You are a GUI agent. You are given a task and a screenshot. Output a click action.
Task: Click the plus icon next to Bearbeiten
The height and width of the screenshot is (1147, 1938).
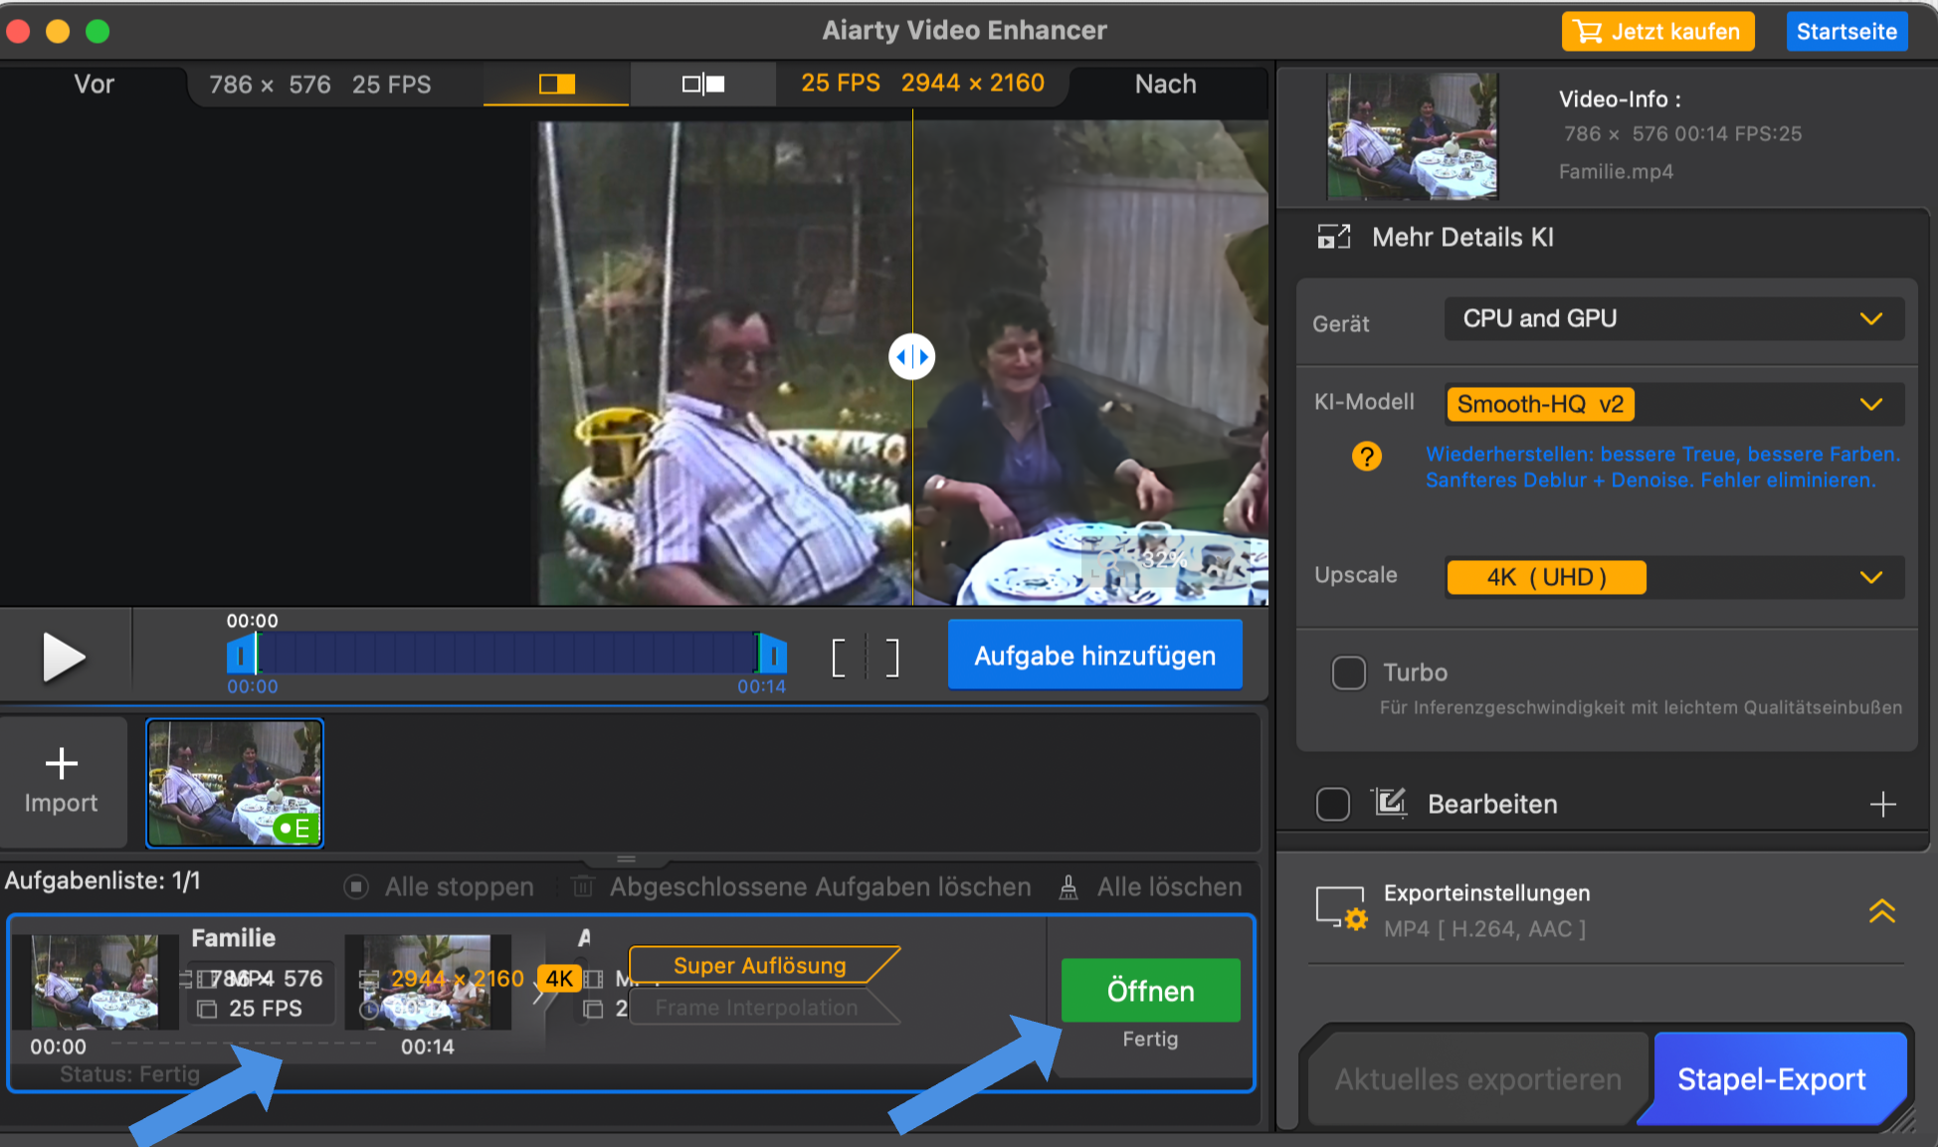(1882, 804)
